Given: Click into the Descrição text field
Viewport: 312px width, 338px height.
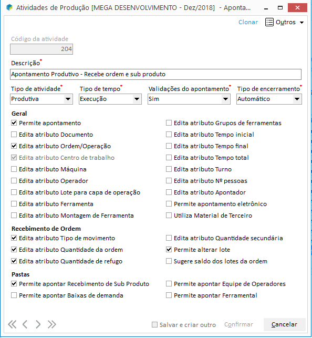Looking at the screenshot, I should coord(155,74).
